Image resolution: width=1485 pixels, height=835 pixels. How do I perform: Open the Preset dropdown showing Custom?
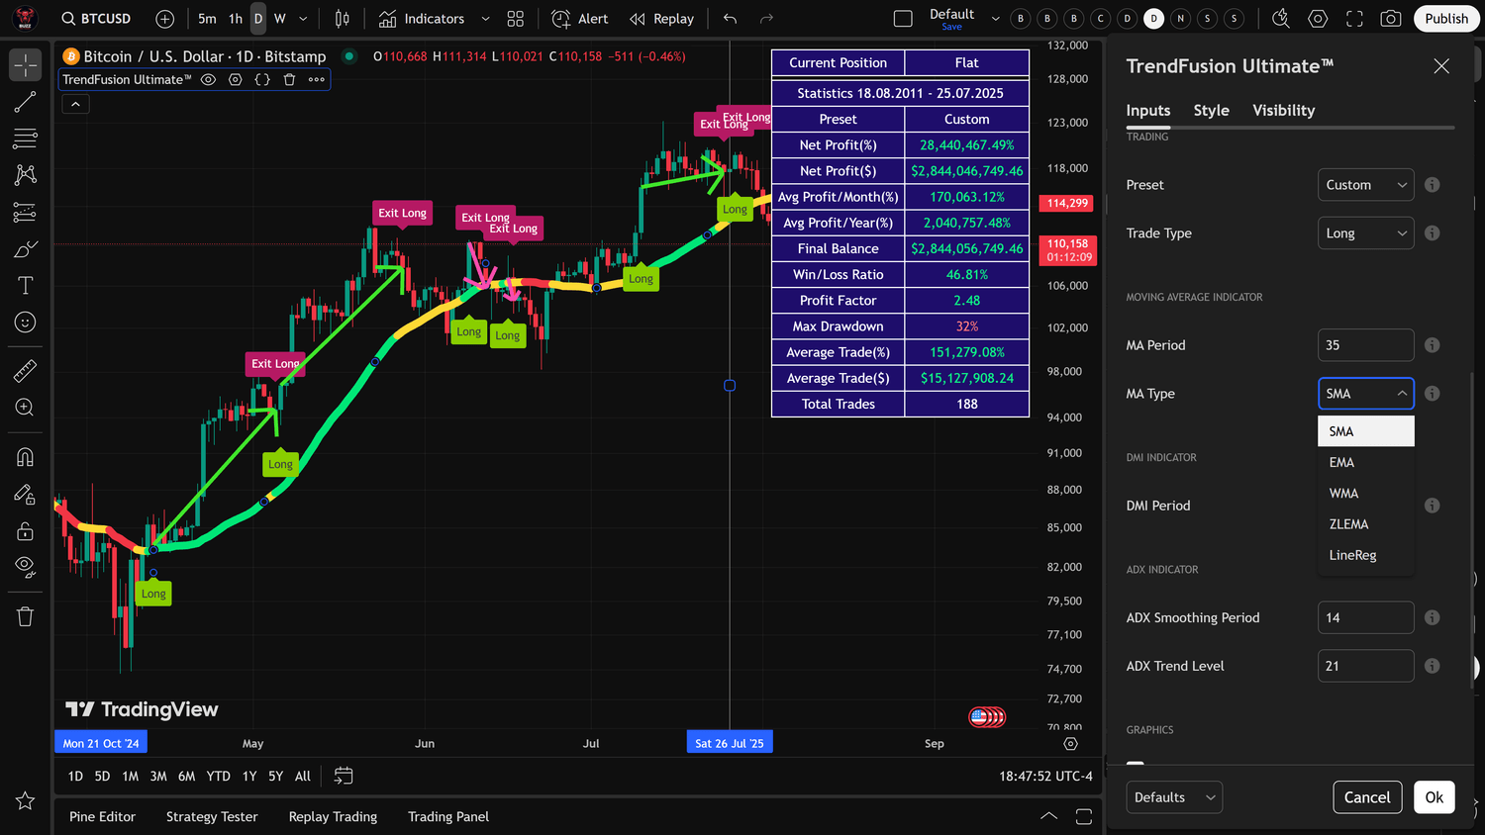click(1366, 185)
